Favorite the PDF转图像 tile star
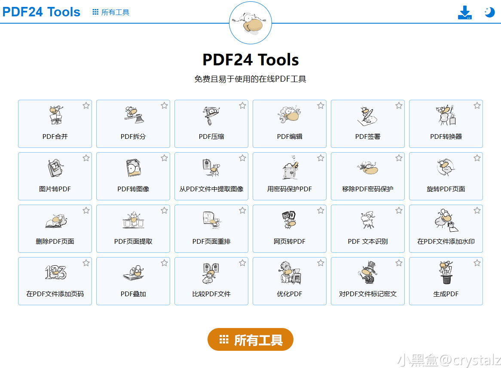Screen dimensions: 501x368 (x=164, y=158)
